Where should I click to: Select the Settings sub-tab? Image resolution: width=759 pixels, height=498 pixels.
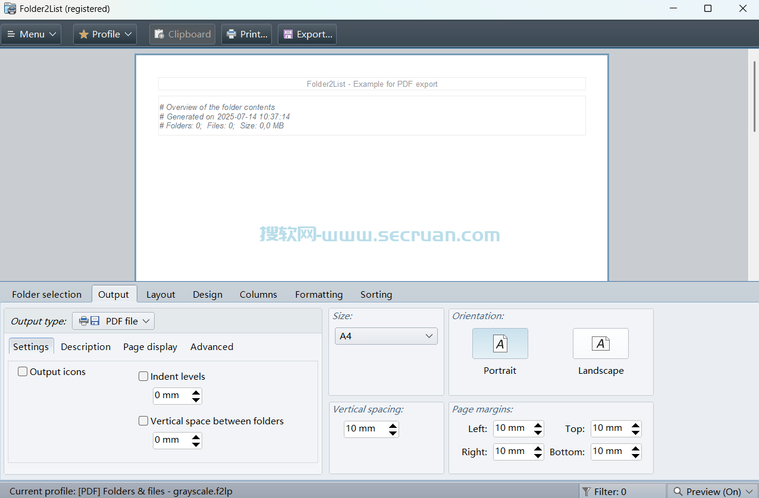[31, 346]
